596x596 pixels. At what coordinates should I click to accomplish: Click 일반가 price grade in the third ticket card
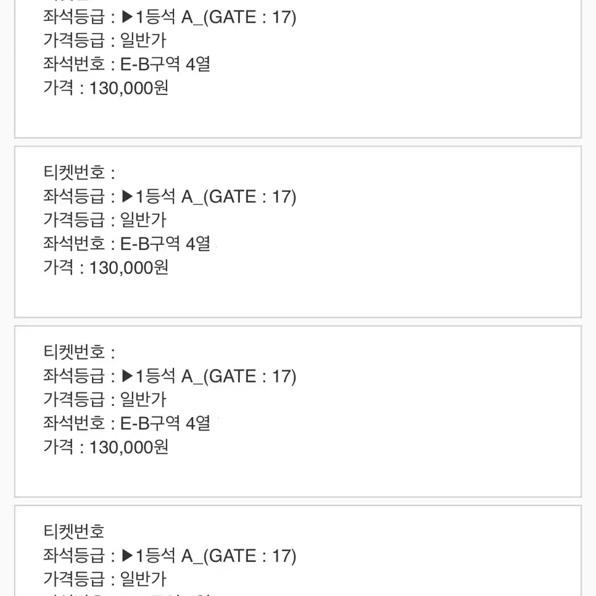click(x=143, y=399)
